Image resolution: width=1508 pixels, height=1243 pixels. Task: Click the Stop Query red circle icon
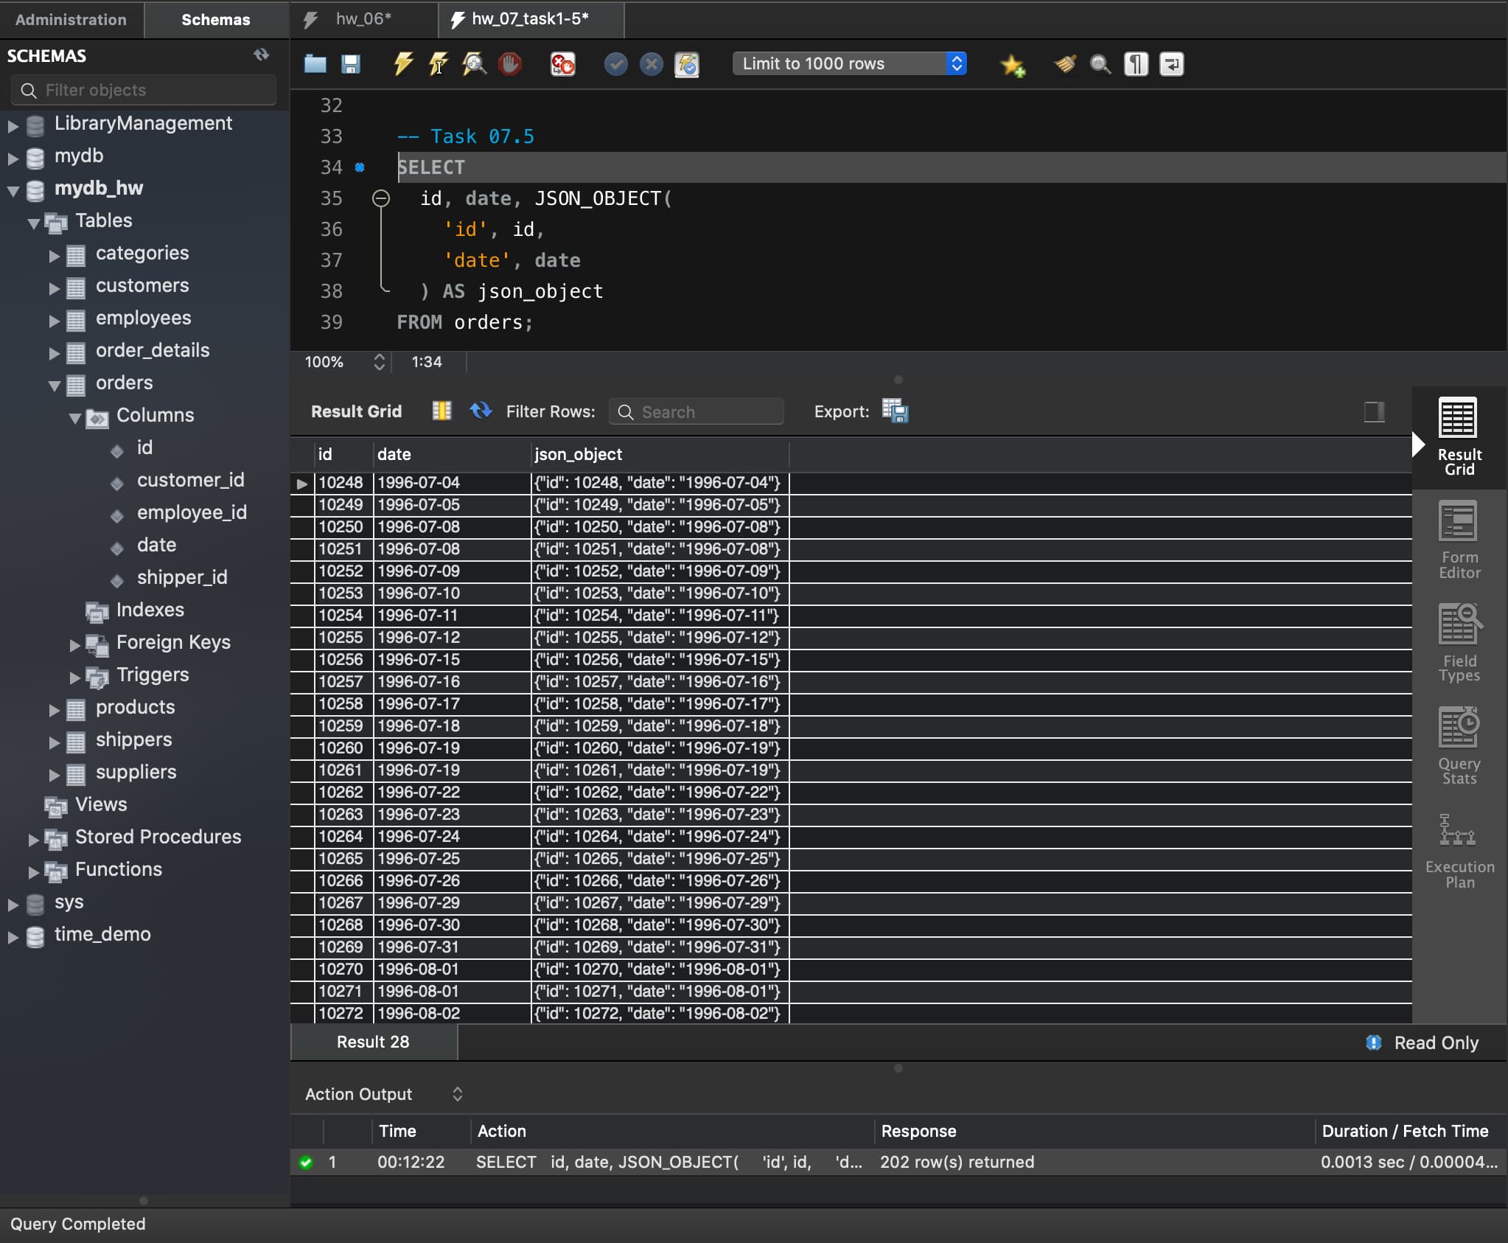pyautogui.click(x=512, y=64)
